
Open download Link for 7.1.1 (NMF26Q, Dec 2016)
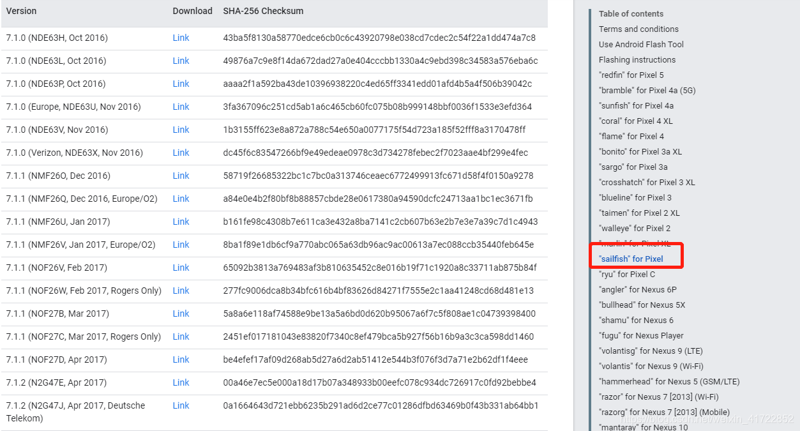click(181, 199)
